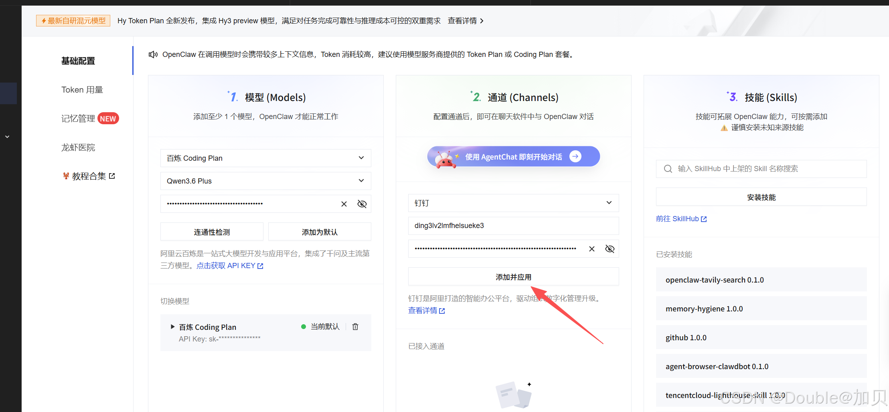This screenshot has width=889, height=412.
Task: Start chat with 使用 AgentChat 即刻开始对话
Action: 513,156
